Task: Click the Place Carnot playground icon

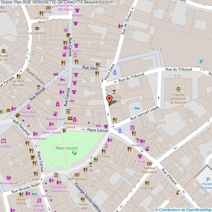Action: pyautogui.click(x=74, y=152)
